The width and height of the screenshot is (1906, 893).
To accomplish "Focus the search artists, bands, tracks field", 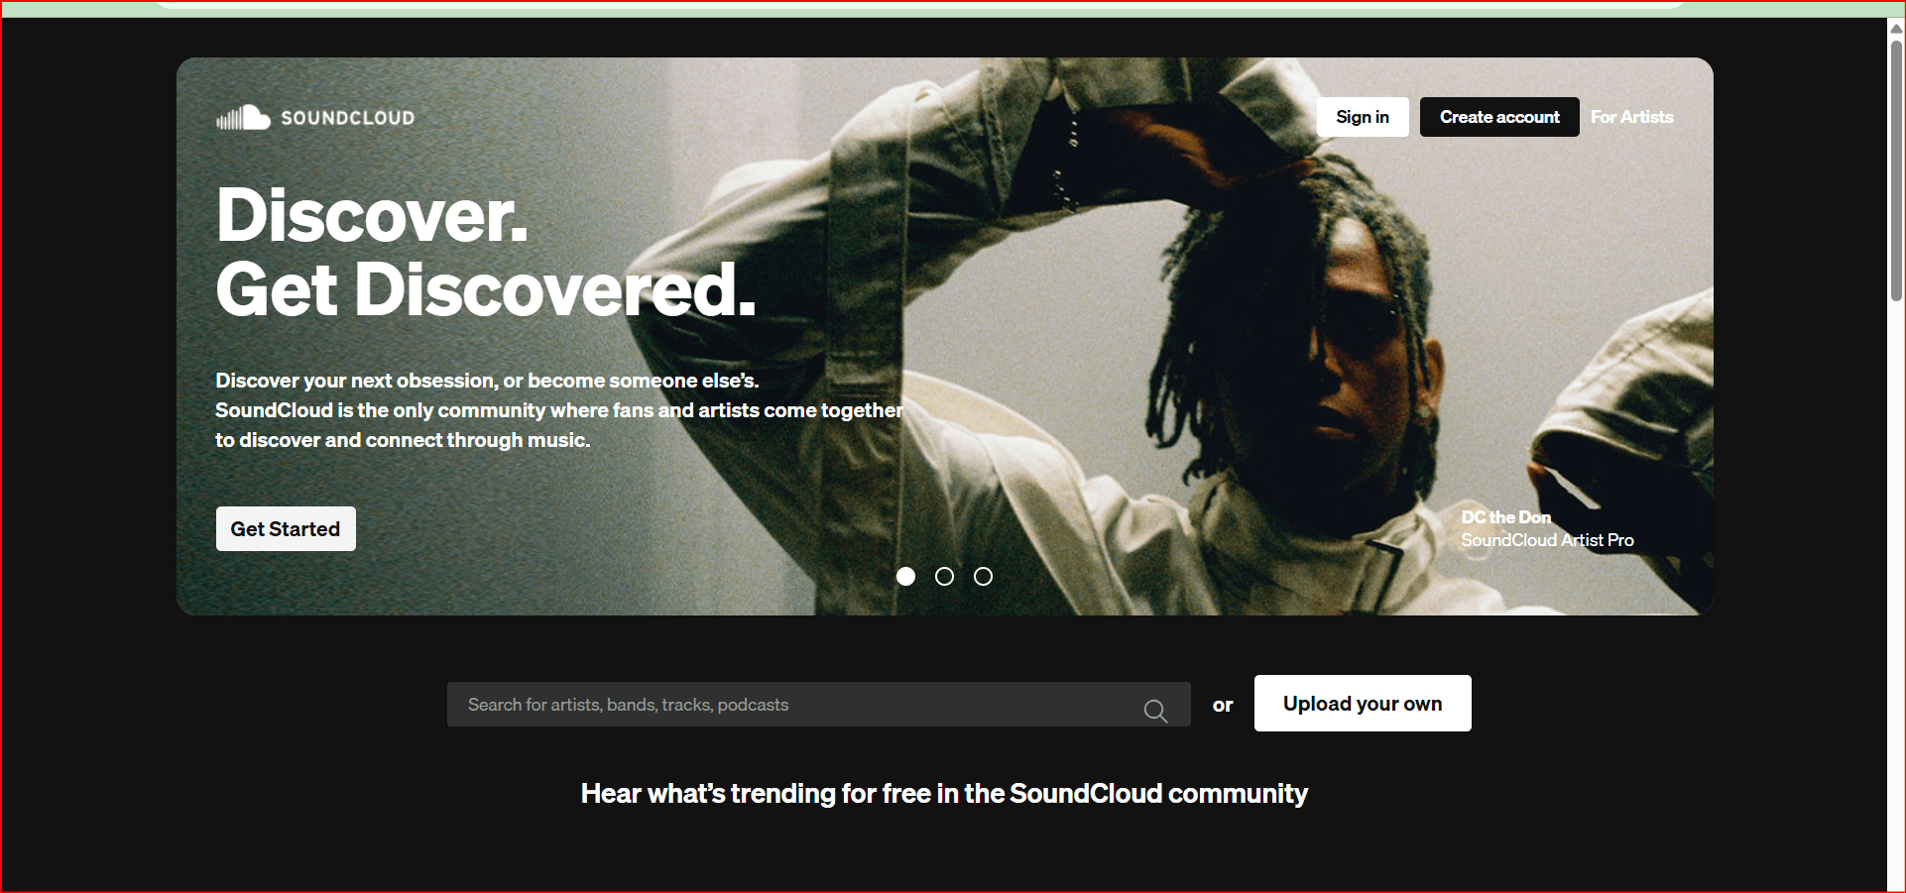I will click(818, 705).
